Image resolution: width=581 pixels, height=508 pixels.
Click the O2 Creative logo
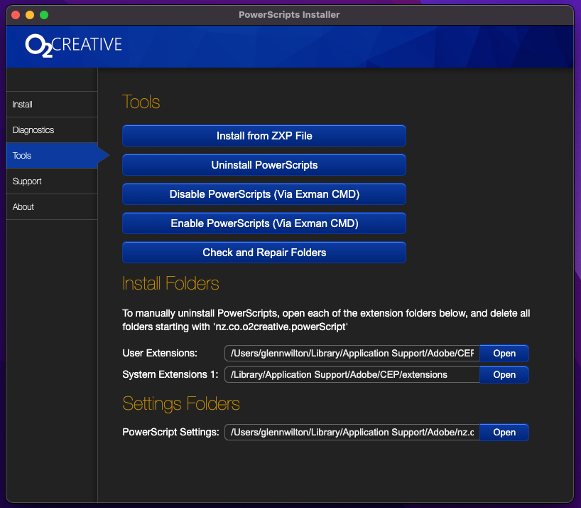tap(74, 45)
